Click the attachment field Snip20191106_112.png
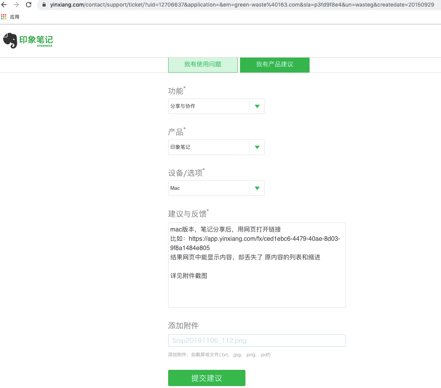The image size is (441, 388). (x=257, y=340)
